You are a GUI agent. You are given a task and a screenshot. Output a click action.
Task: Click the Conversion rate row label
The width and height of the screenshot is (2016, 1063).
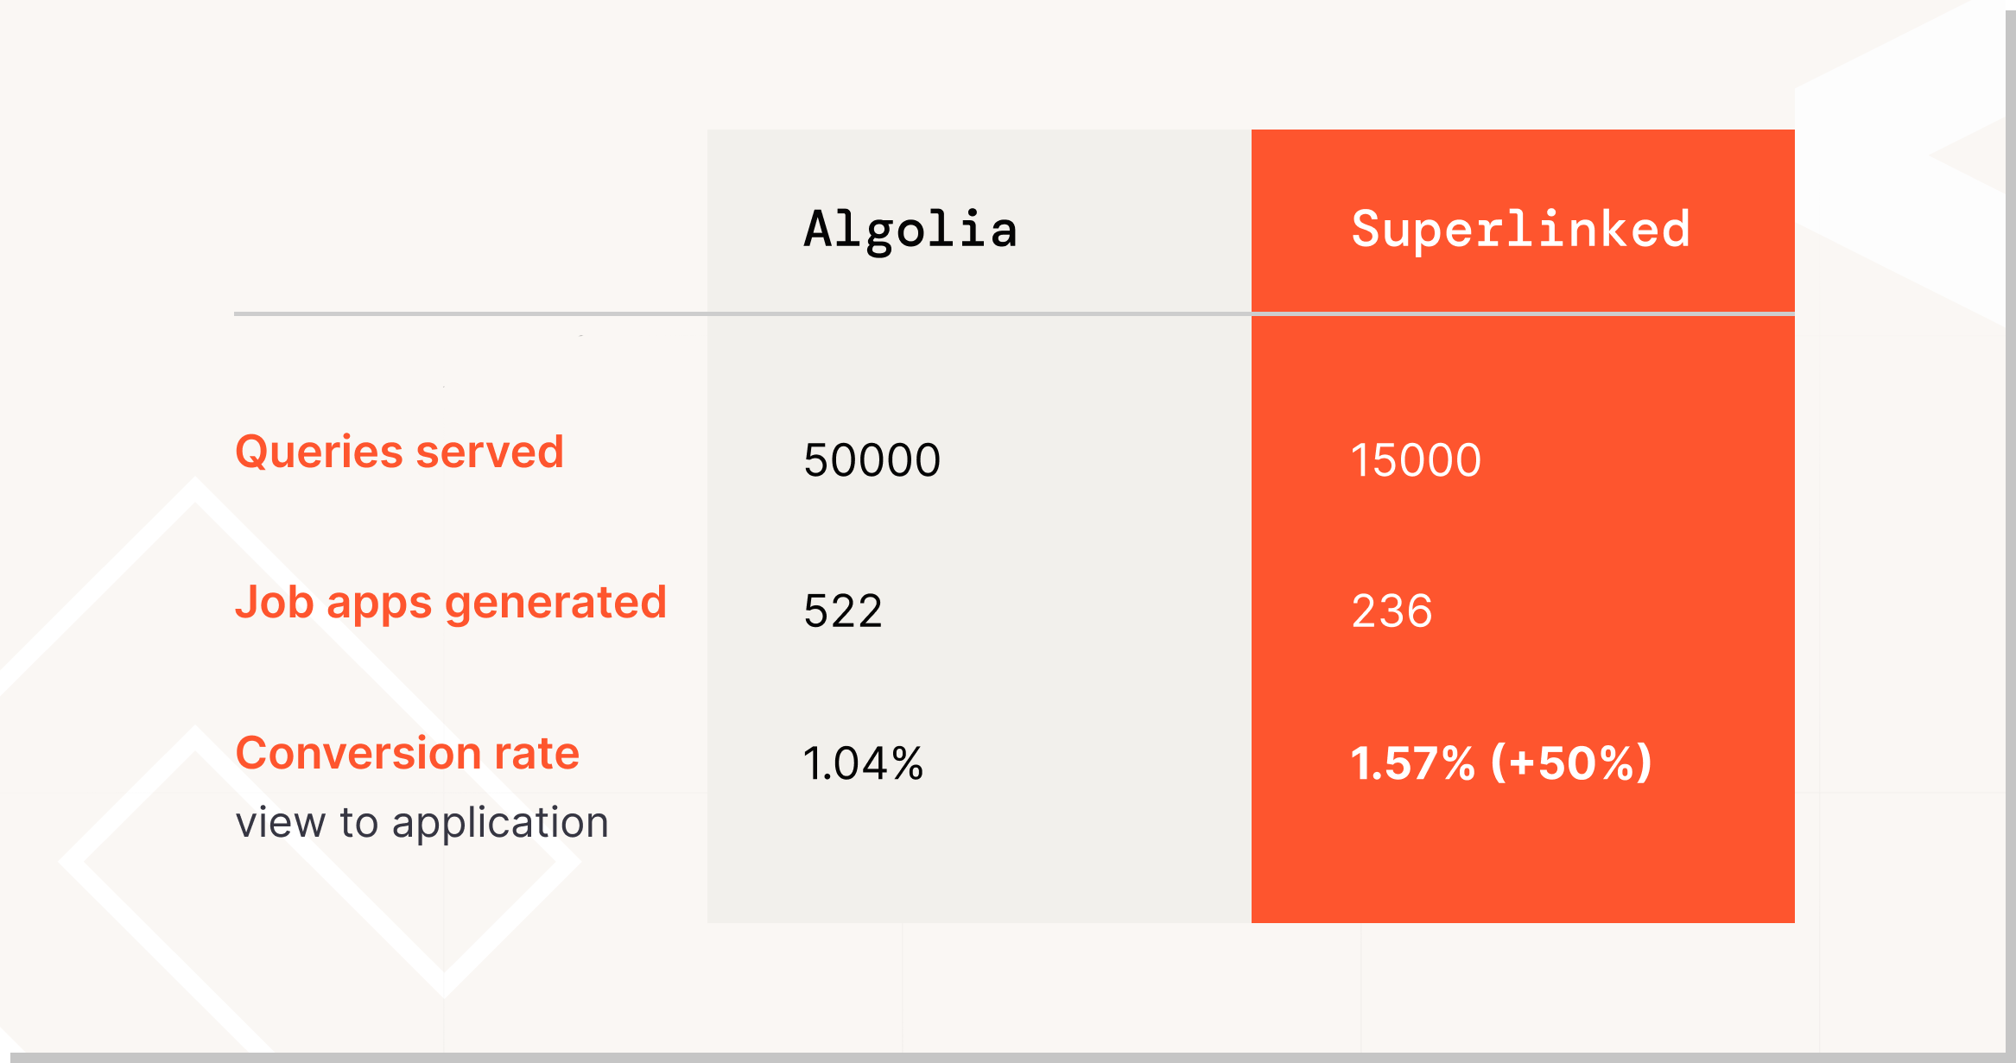tap(407, 753)
